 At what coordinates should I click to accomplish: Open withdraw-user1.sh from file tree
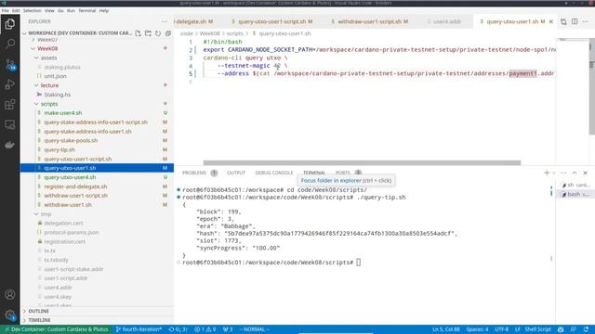coord(97,205)
